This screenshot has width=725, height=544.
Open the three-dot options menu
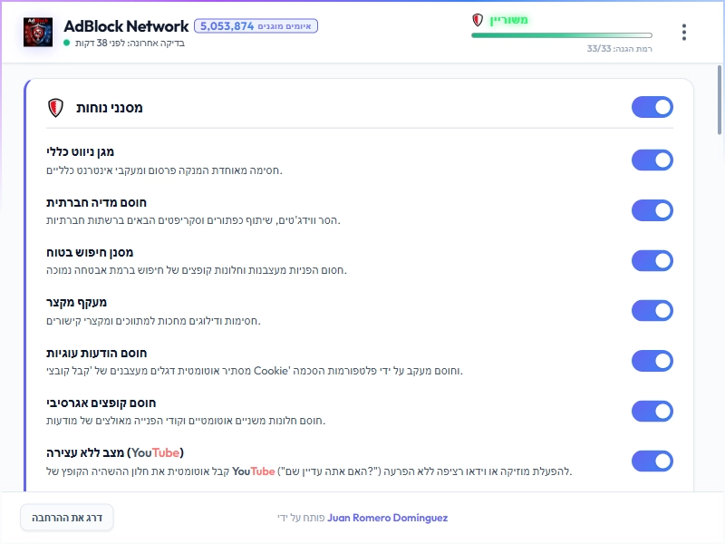coord(684,33)
